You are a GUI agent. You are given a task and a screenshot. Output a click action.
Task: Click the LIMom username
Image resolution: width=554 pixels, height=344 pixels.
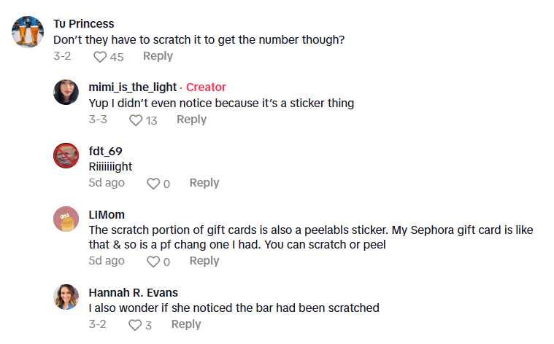(107, 214)
